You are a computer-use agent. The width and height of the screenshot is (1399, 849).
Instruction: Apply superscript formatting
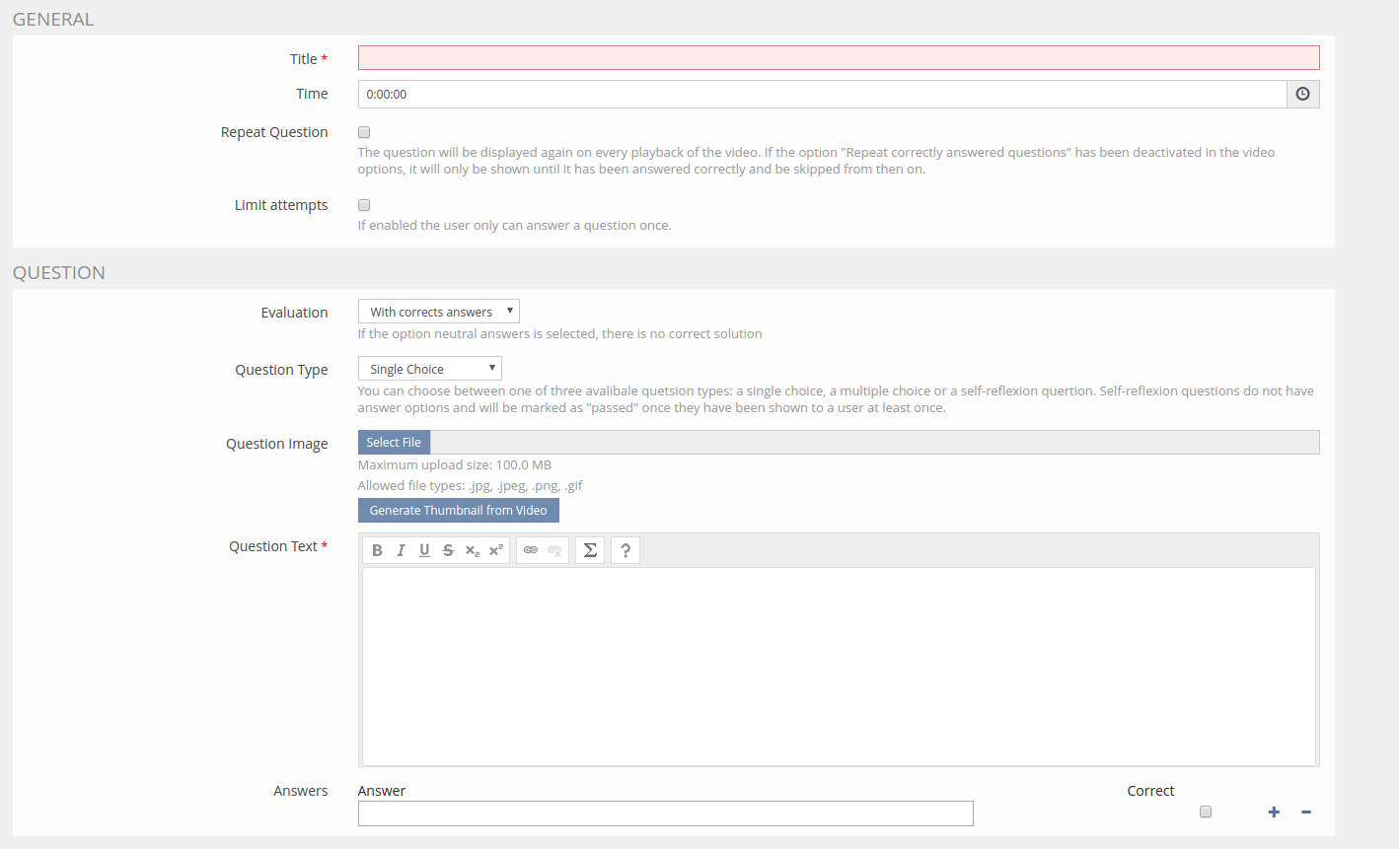pyautogui.click(x=495, y=550)
